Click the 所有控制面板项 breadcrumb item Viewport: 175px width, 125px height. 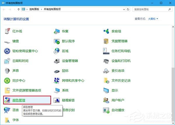(x=52, y=9)
